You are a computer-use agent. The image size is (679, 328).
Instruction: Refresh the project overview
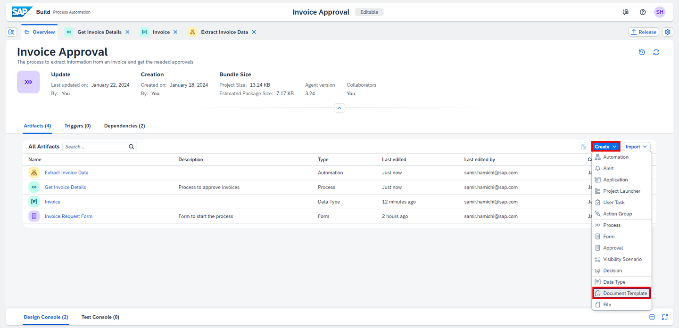[x=656, y=52]
